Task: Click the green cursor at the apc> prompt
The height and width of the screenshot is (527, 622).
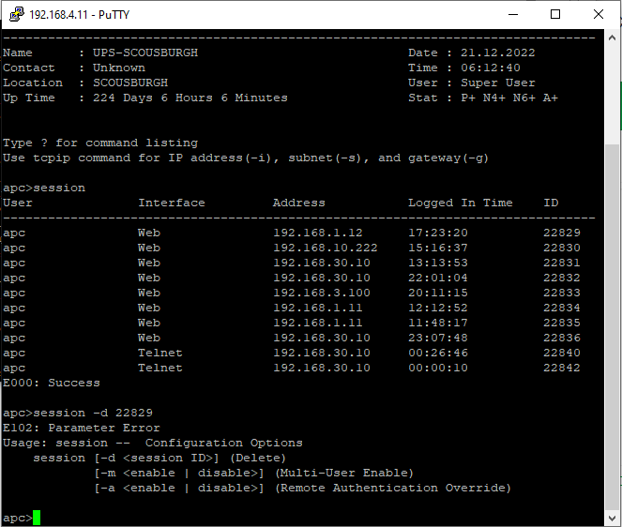Action: tap(37, 518)
